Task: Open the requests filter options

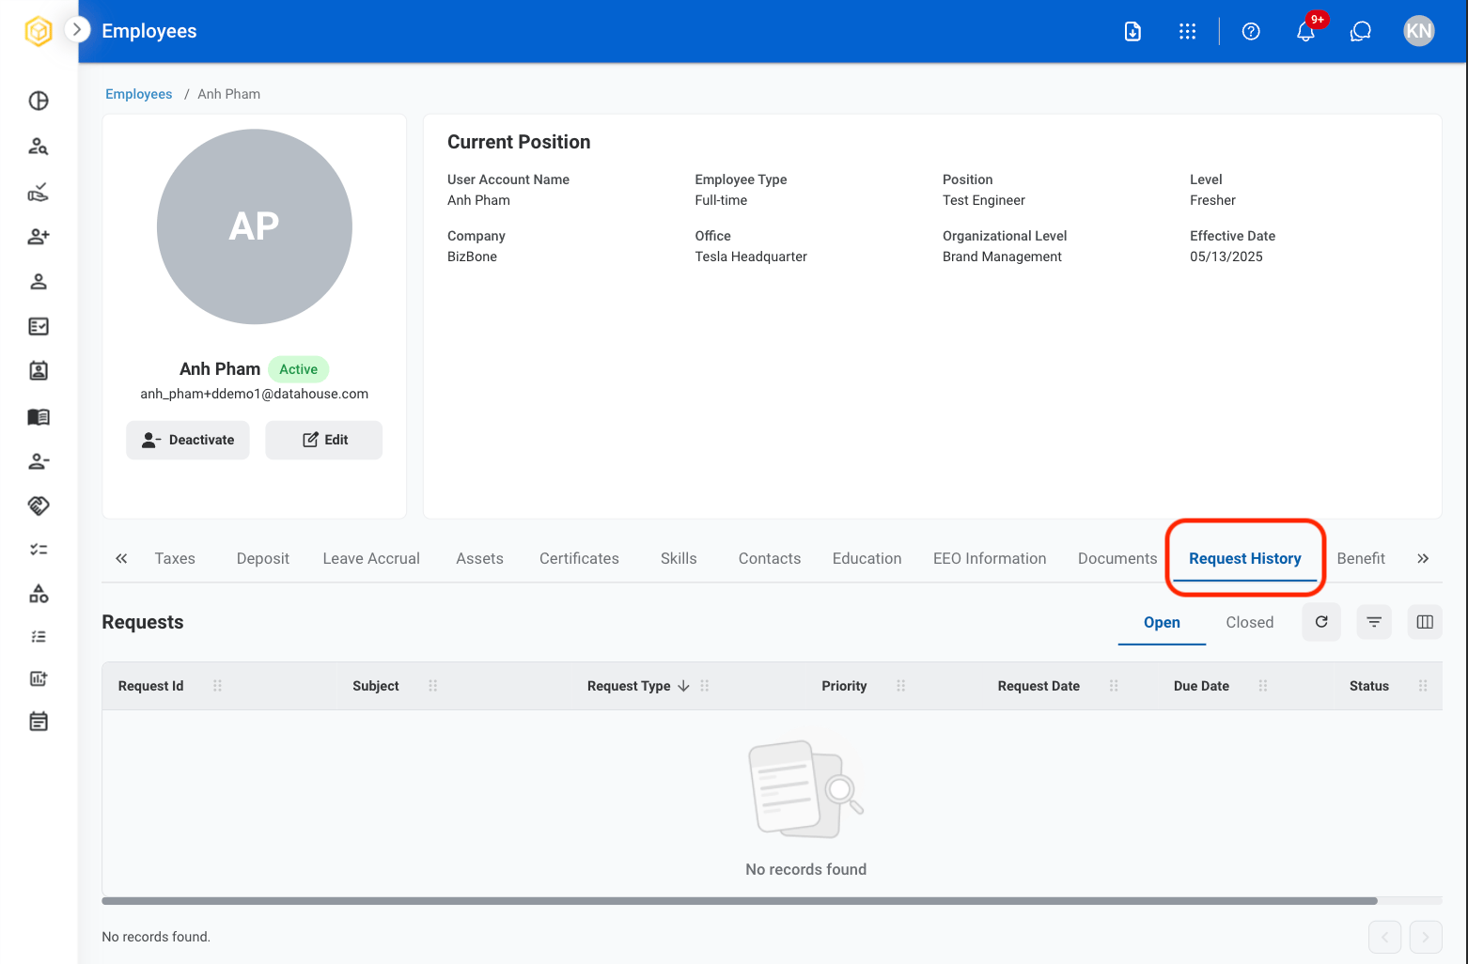Action: point(1374,622)
